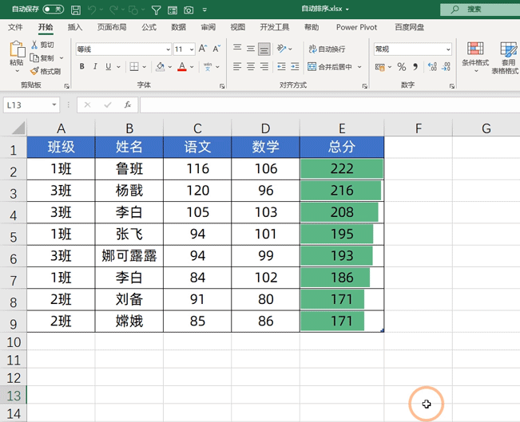The height and width of the screenshot is (422, 520).
Task: Click the camera icon in quick access toolbar
Action: coord(189,10)
